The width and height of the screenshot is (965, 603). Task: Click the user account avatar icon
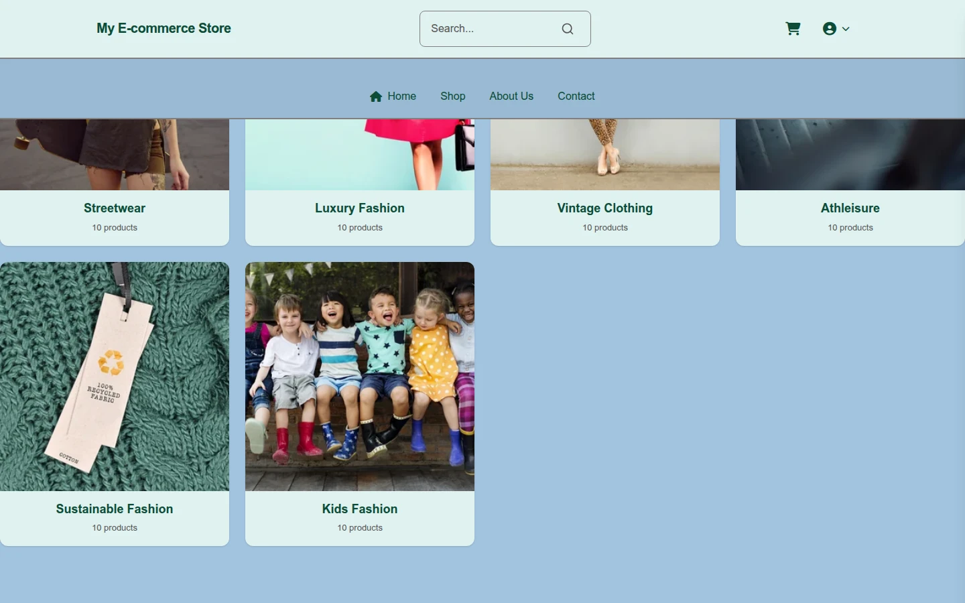830,29
